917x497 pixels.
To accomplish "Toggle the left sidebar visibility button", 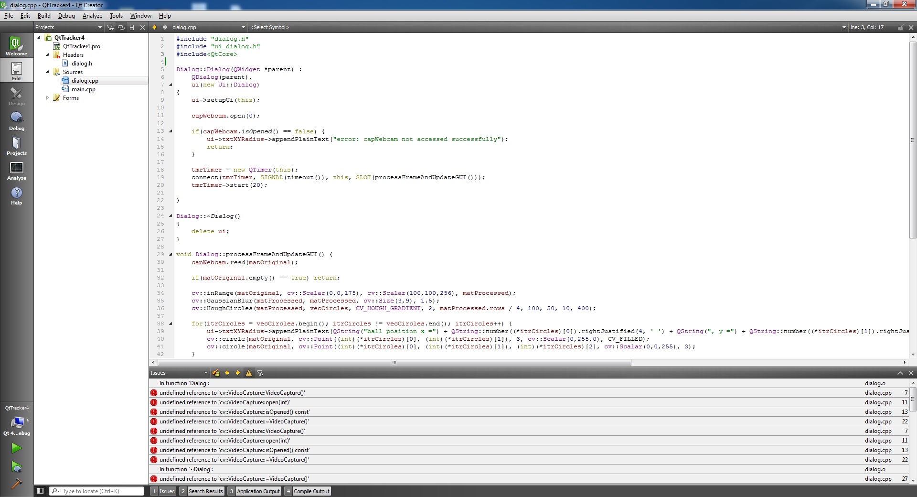I will (x=41, y=491).
